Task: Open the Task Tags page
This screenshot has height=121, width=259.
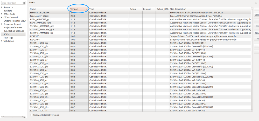Action: pos(8,38)
